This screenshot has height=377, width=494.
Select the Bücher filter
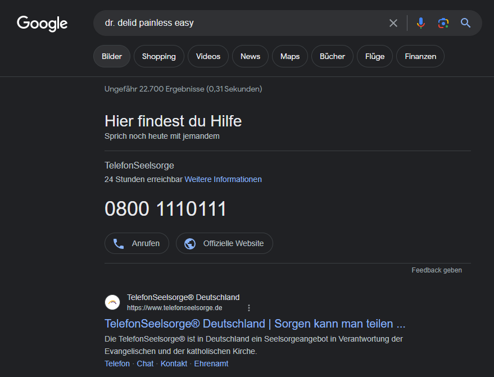[332, 56]
